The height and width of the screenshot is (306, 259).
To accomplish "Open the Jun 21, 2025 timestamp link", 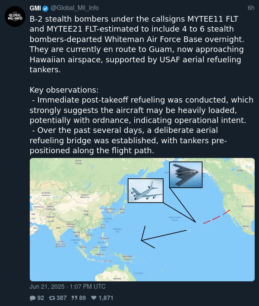I will (67, 287).
